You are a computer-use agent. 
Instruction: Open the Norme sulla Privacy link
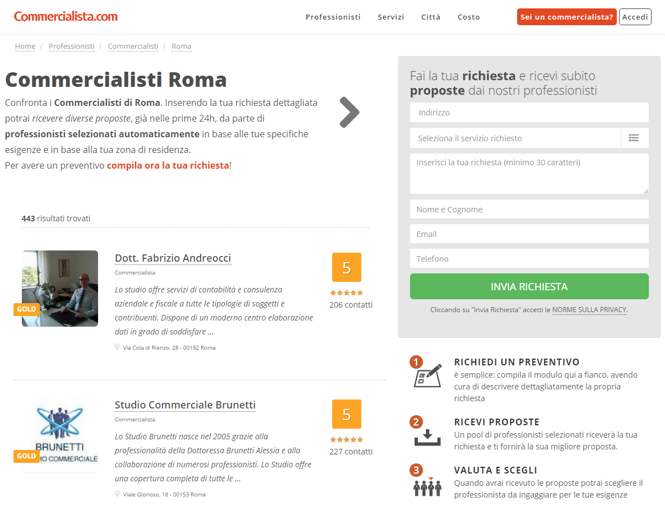[589, 310]
